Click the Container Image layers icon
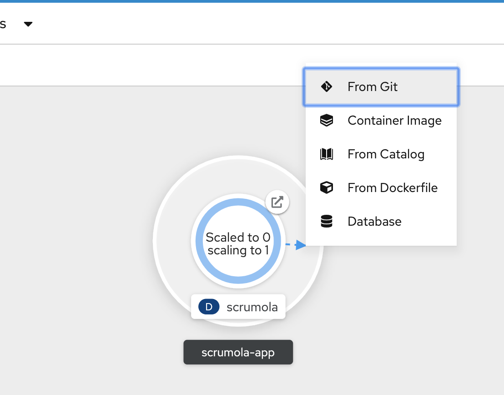This screenshot has height=395, width=504. pyautogui.click(x=327, y=120)
